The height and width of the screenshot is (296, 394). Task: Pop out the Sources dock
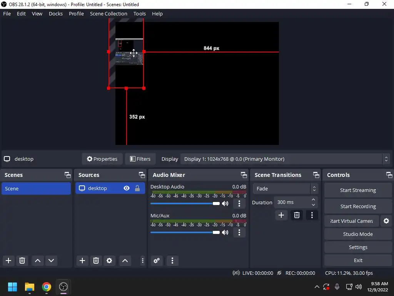[142, 175]
